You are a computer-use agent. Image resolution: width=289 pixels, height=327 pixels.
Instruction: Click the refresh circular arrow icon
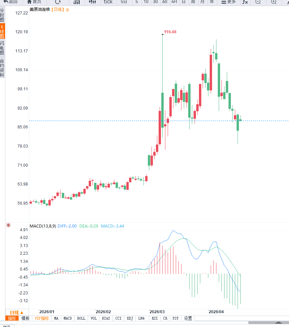pyautogui.click(x=58, y=2)
